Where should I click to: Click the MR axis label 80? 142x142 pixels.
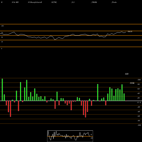[x=139, y=84]
